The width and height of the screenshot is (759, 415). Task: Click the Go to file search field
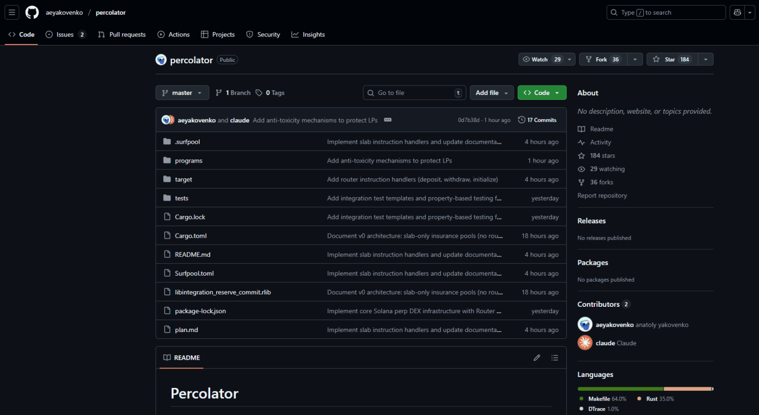point(414,93)
